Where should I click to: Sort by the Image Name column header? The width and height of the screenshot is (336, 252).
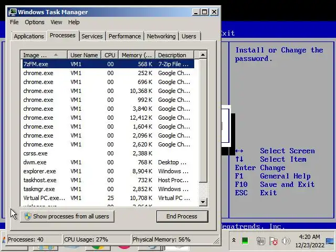pos(44,55)
